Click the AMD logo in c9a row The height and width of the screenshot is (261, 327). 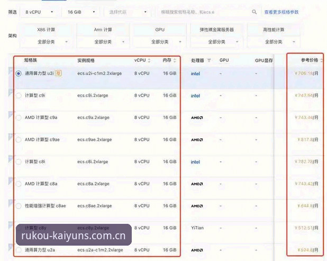[x=197, y=118]
